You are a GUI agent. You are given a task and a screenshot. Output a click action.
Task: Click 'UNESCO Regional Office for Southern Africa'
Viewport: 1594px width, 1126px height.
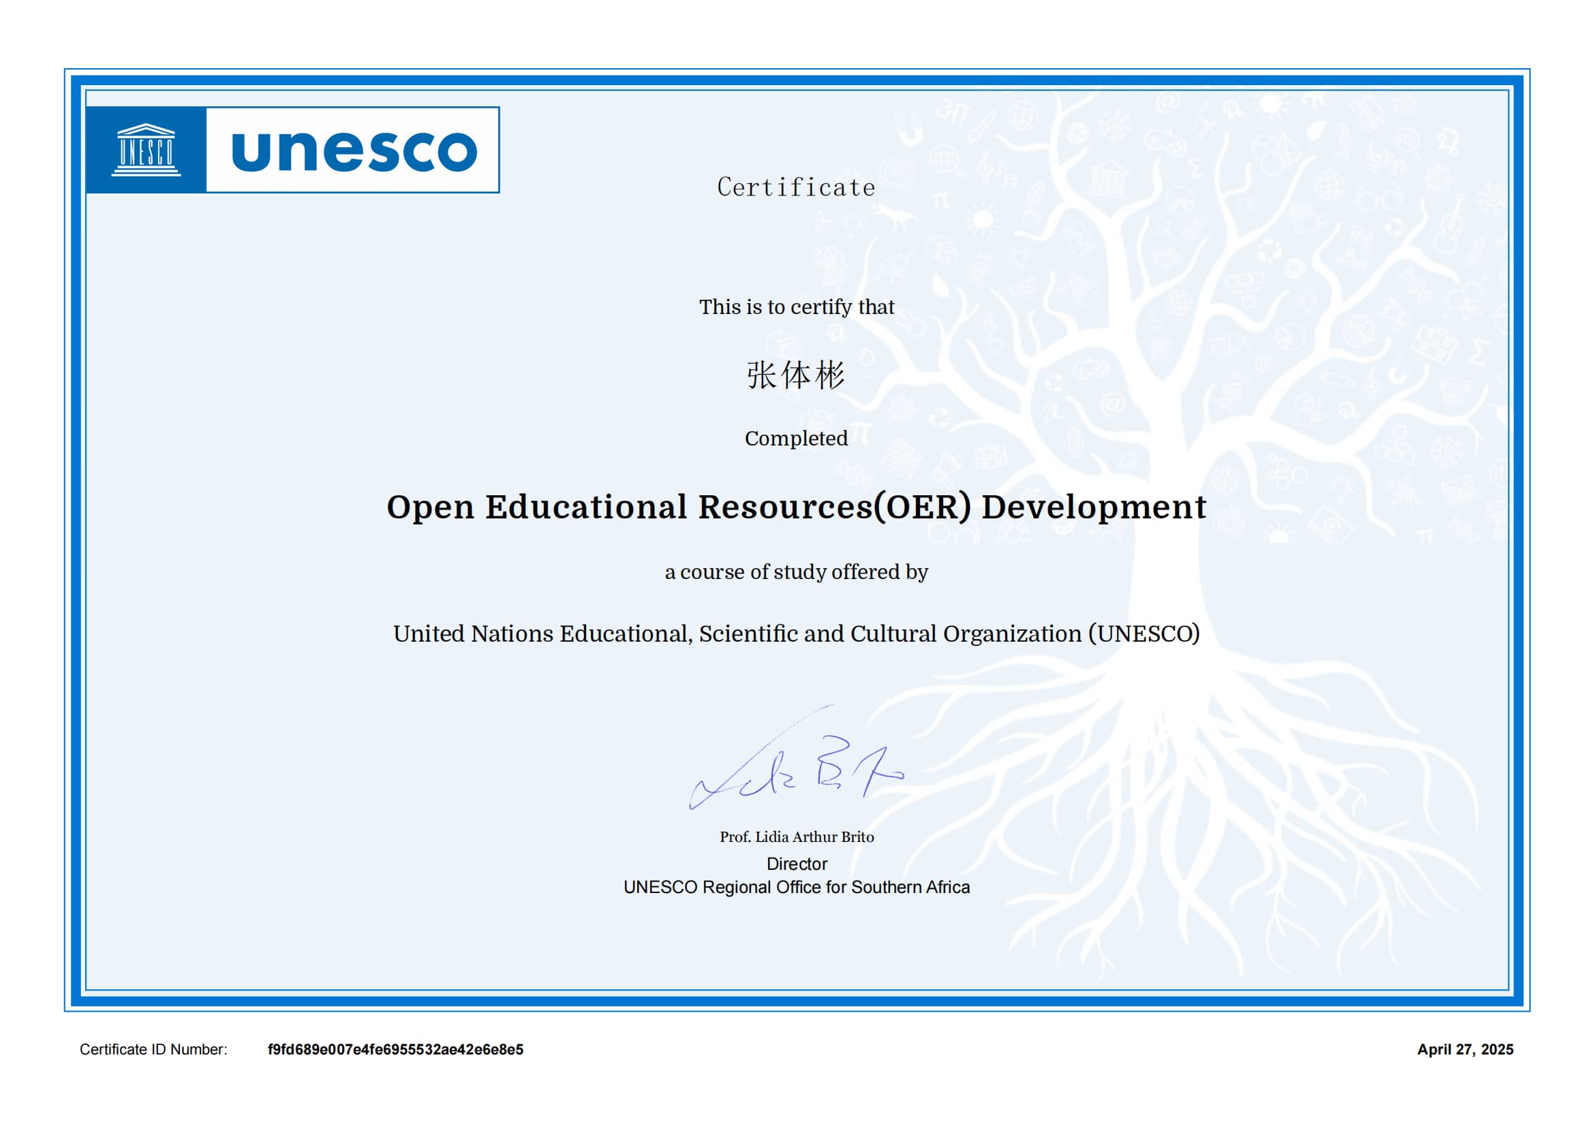pos(796,888)
